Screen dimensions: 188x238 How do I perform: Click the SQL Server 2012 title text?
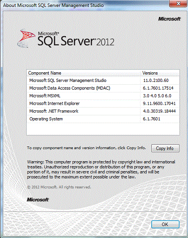coord(76,39)
